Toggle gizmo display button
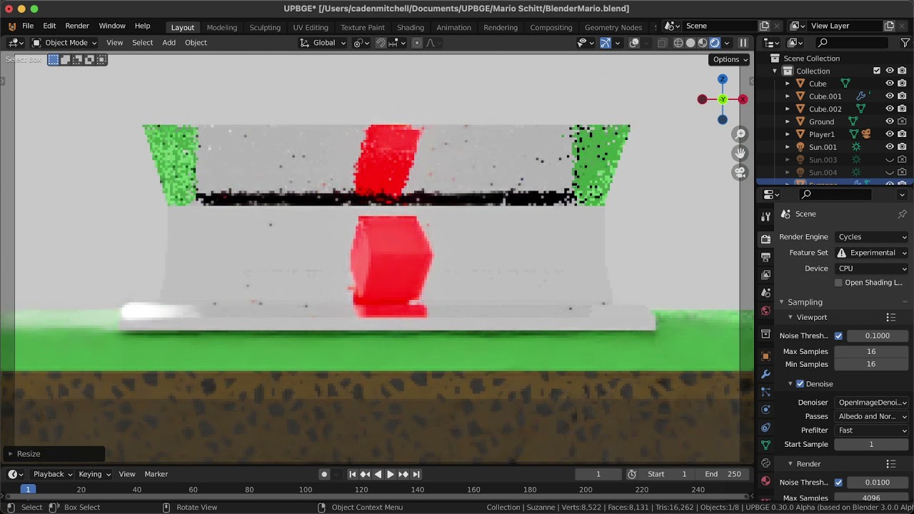914x514 pixels. tap(606, 43)
